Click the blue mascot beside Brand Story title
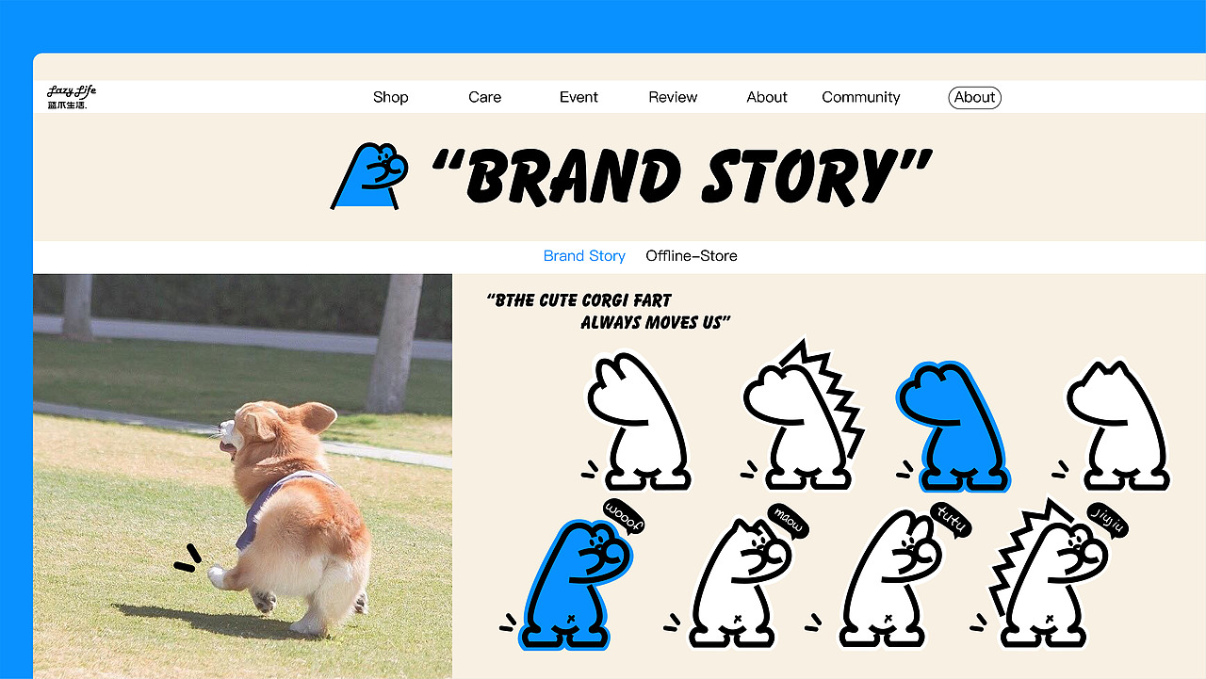The width and height of the screenshot is (1206, 679). click(x=369, y=176)
